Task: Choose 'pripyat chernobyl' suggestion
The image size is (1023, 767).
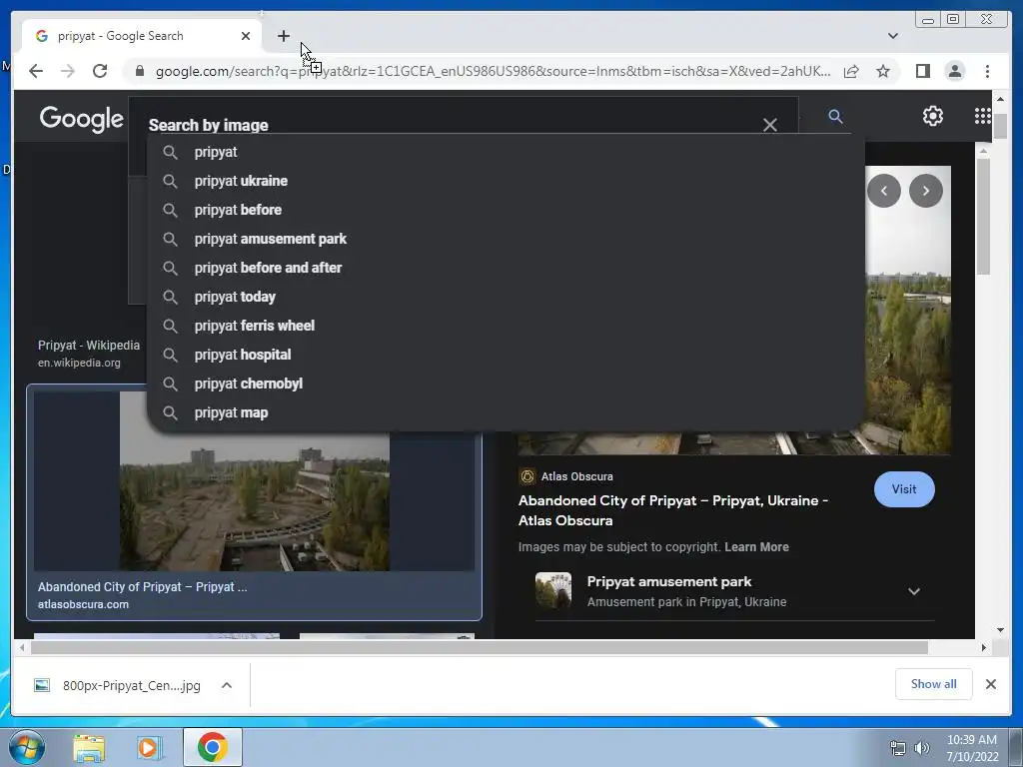Action: [506, 383]
